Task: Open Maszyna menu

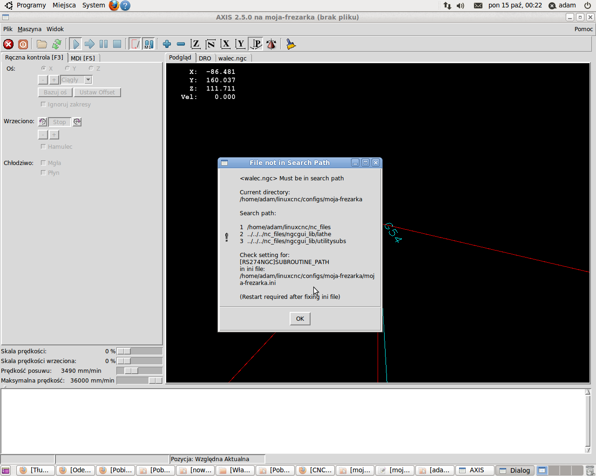Action: click(29, 29)
